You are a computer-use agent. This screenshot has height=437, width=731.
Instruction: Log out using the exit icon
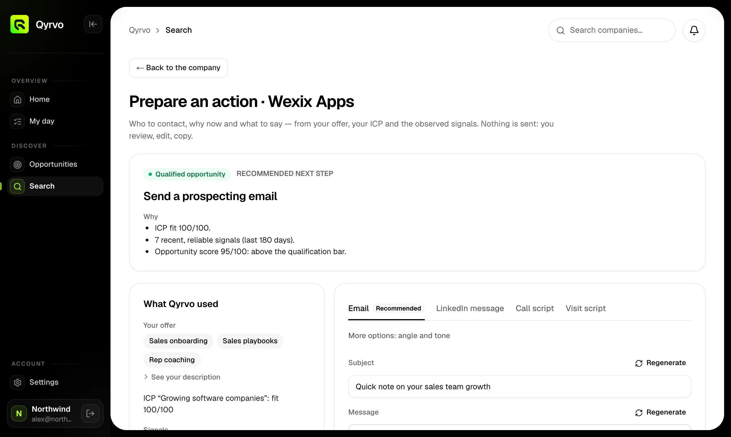coord(90,413)
